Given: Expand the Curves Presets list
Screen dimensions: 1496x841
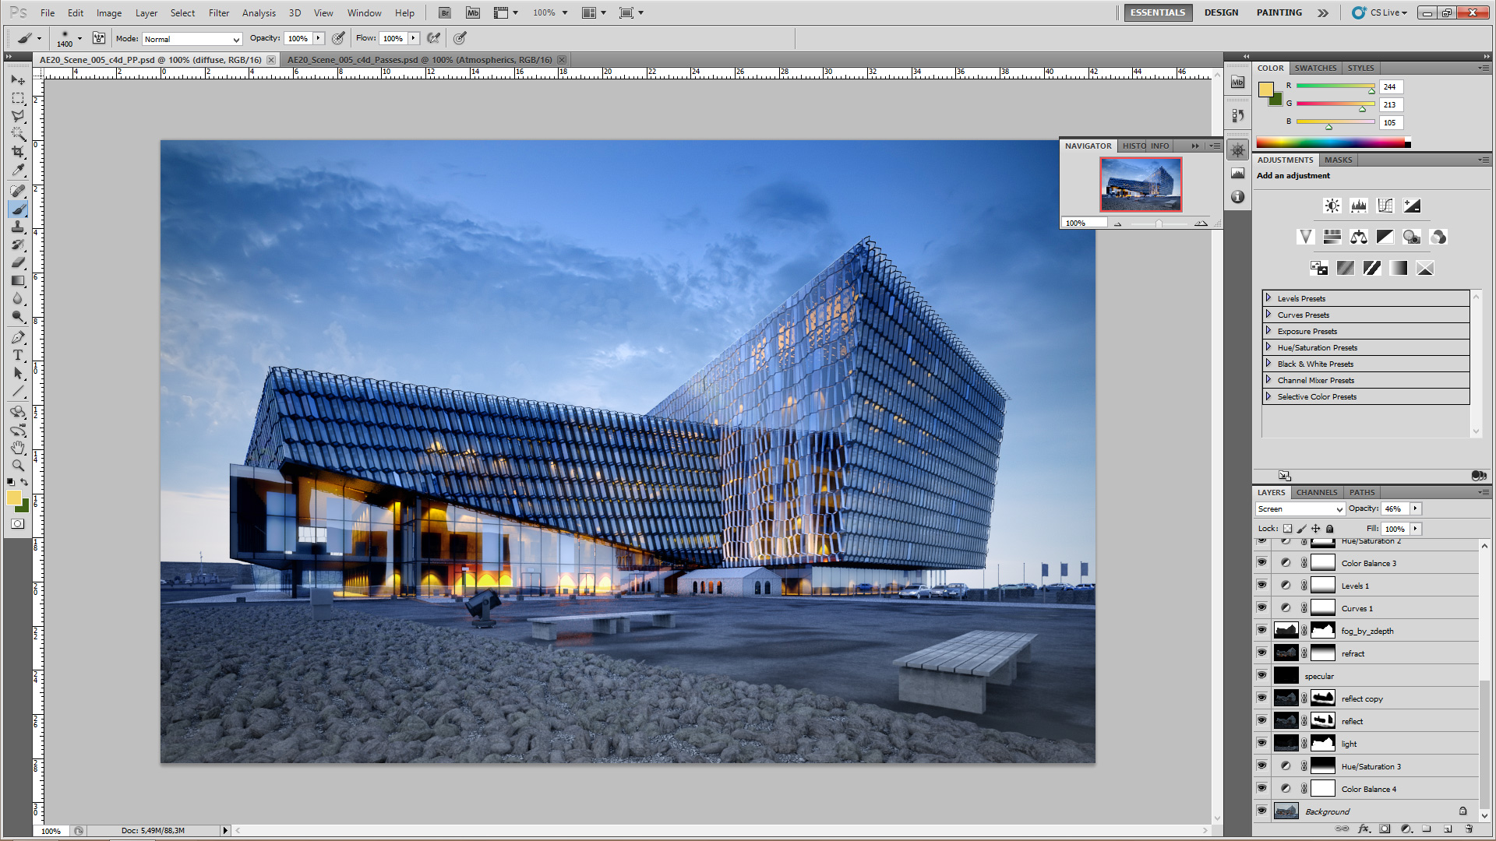Looking at the screenshot, I should pos(1268,315).
